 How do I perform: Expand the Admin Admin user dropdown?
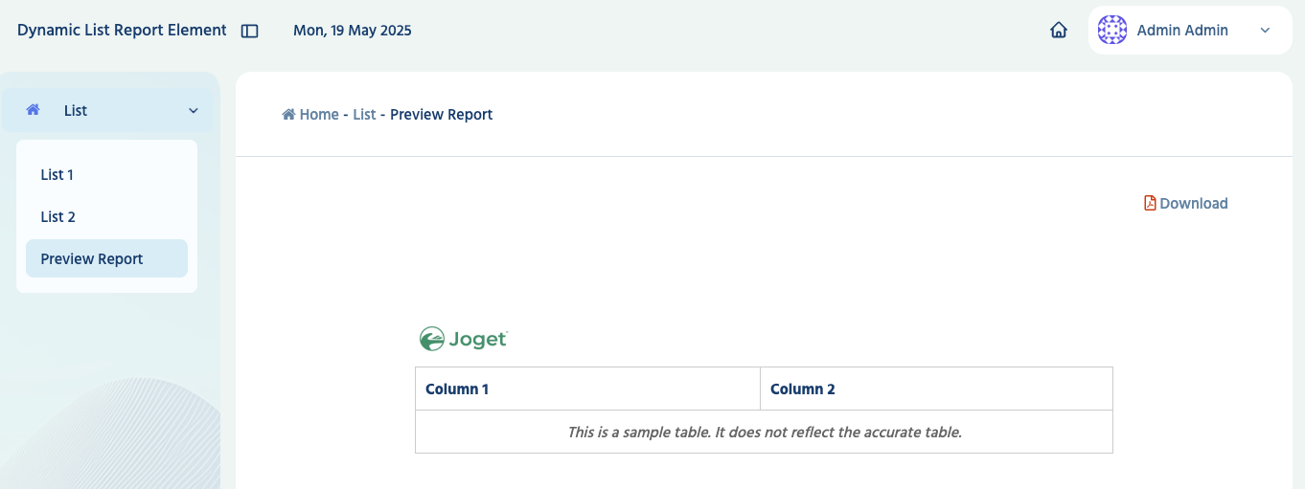[1265, 31]
